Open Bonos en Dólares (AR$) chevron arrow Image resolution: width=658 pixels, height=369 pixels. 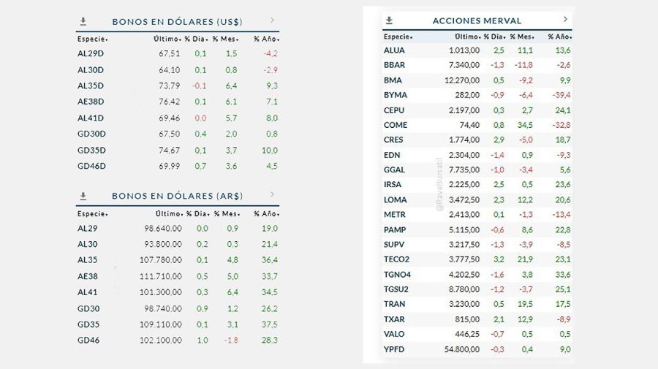pyautogui.click(x=272, y=195)
